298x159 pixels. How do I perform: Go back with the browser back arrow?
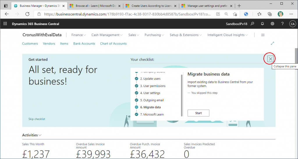[x=7, y=14]
